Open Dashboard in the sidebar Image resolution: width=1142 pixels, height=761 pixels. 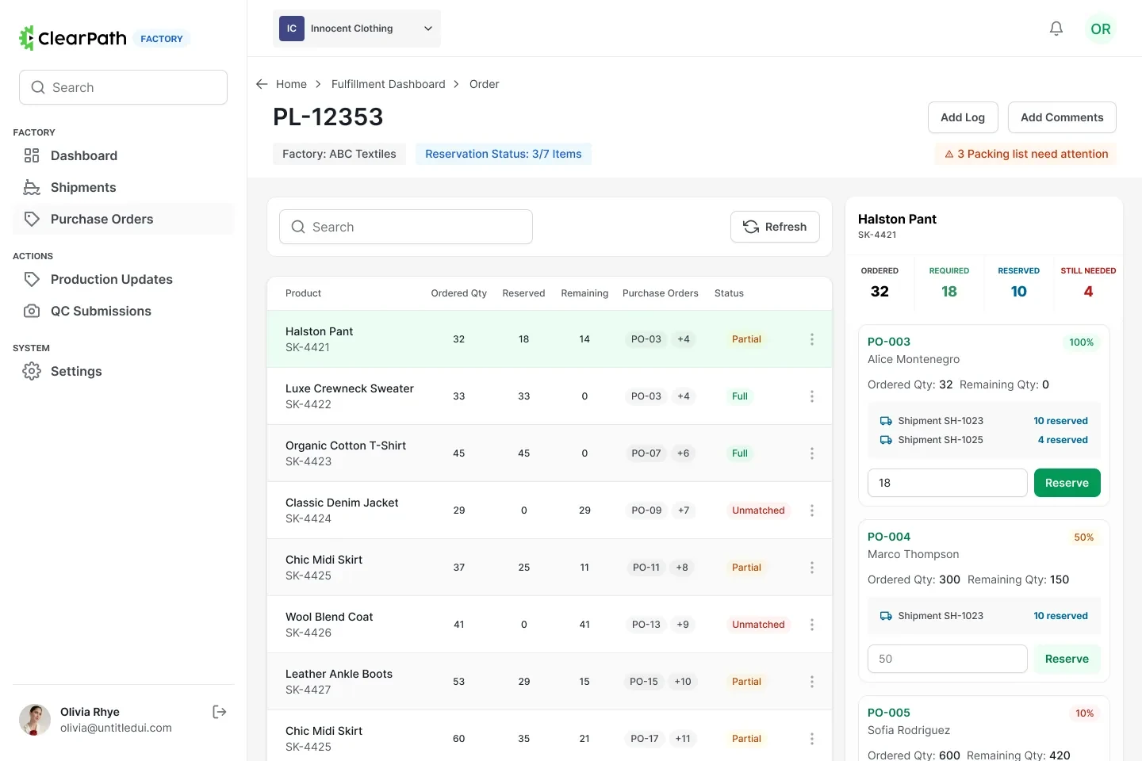[123, 155]
